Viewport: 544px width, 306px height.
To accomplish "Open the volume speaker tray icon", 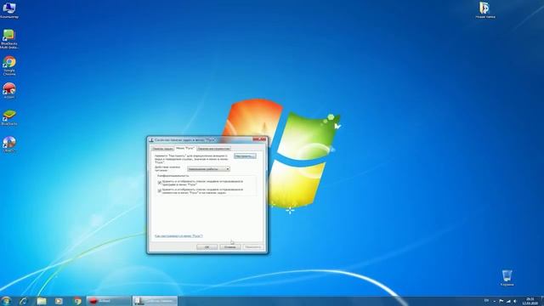I will 515,301.
